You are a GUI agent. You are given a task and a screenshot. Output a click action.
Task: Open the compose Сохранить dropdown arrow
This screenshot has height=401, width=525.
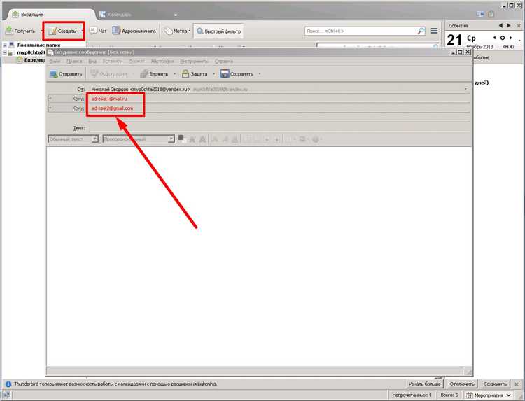[260, 73]
